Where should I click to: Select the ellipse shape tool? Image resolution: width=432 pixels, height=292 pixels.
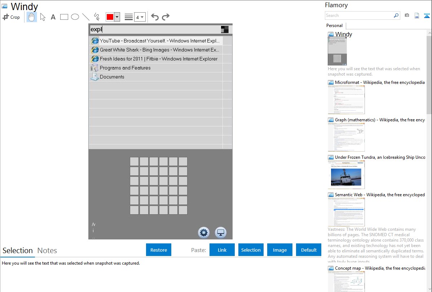(x=75, y=17)
